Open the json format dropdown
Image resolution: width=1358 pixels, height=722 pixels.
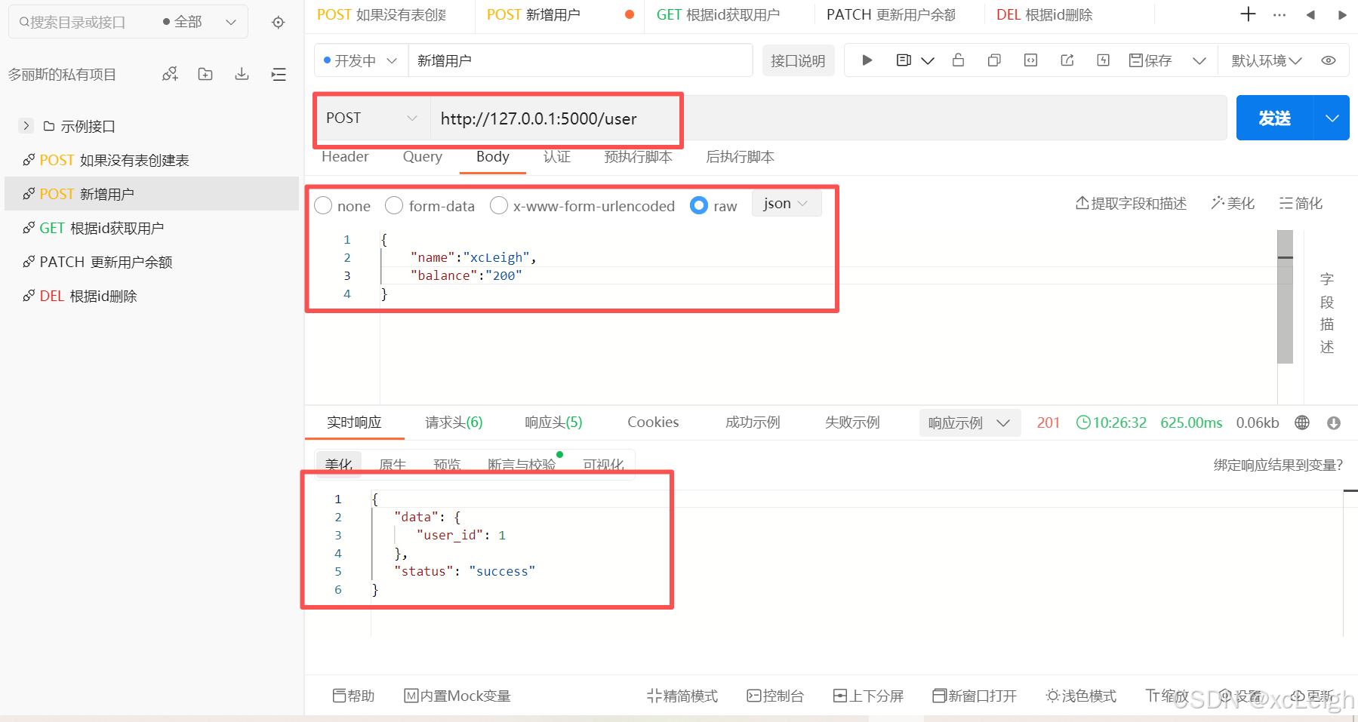[x=786, y=204]
